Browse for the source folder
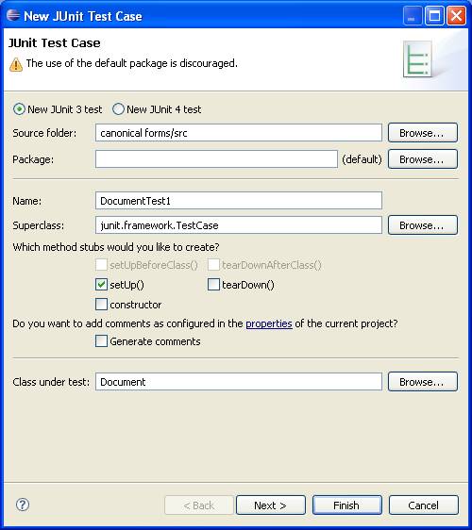472x530 pixels. pyautogui.click(x=423, y=132)
